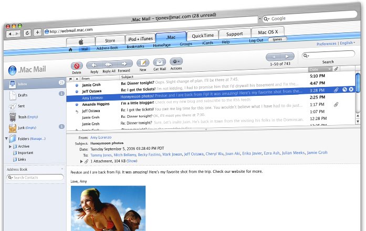
Task: Click the Search Contacts field
Action: pos(35,178)
